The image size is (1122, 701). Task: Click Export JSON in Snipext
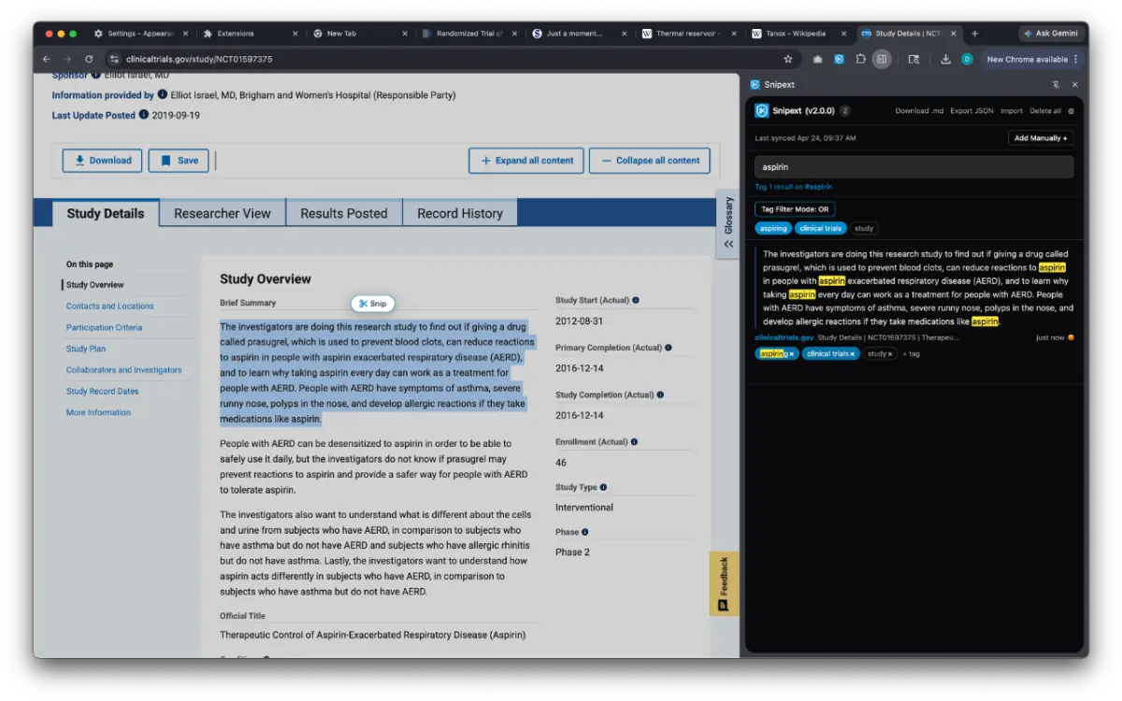[971, 111]
